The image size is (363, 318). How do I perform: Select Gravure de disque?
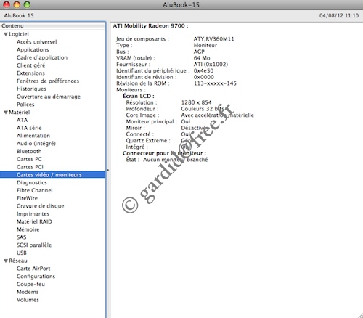click(x=41, y=206)
